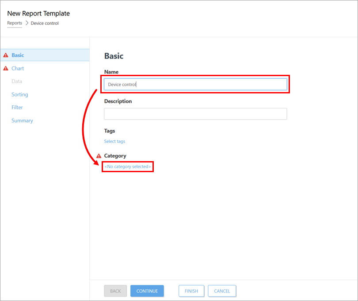Click the warning icon beside Chart
Screen dimensions: 358x301
click(6, 69)
